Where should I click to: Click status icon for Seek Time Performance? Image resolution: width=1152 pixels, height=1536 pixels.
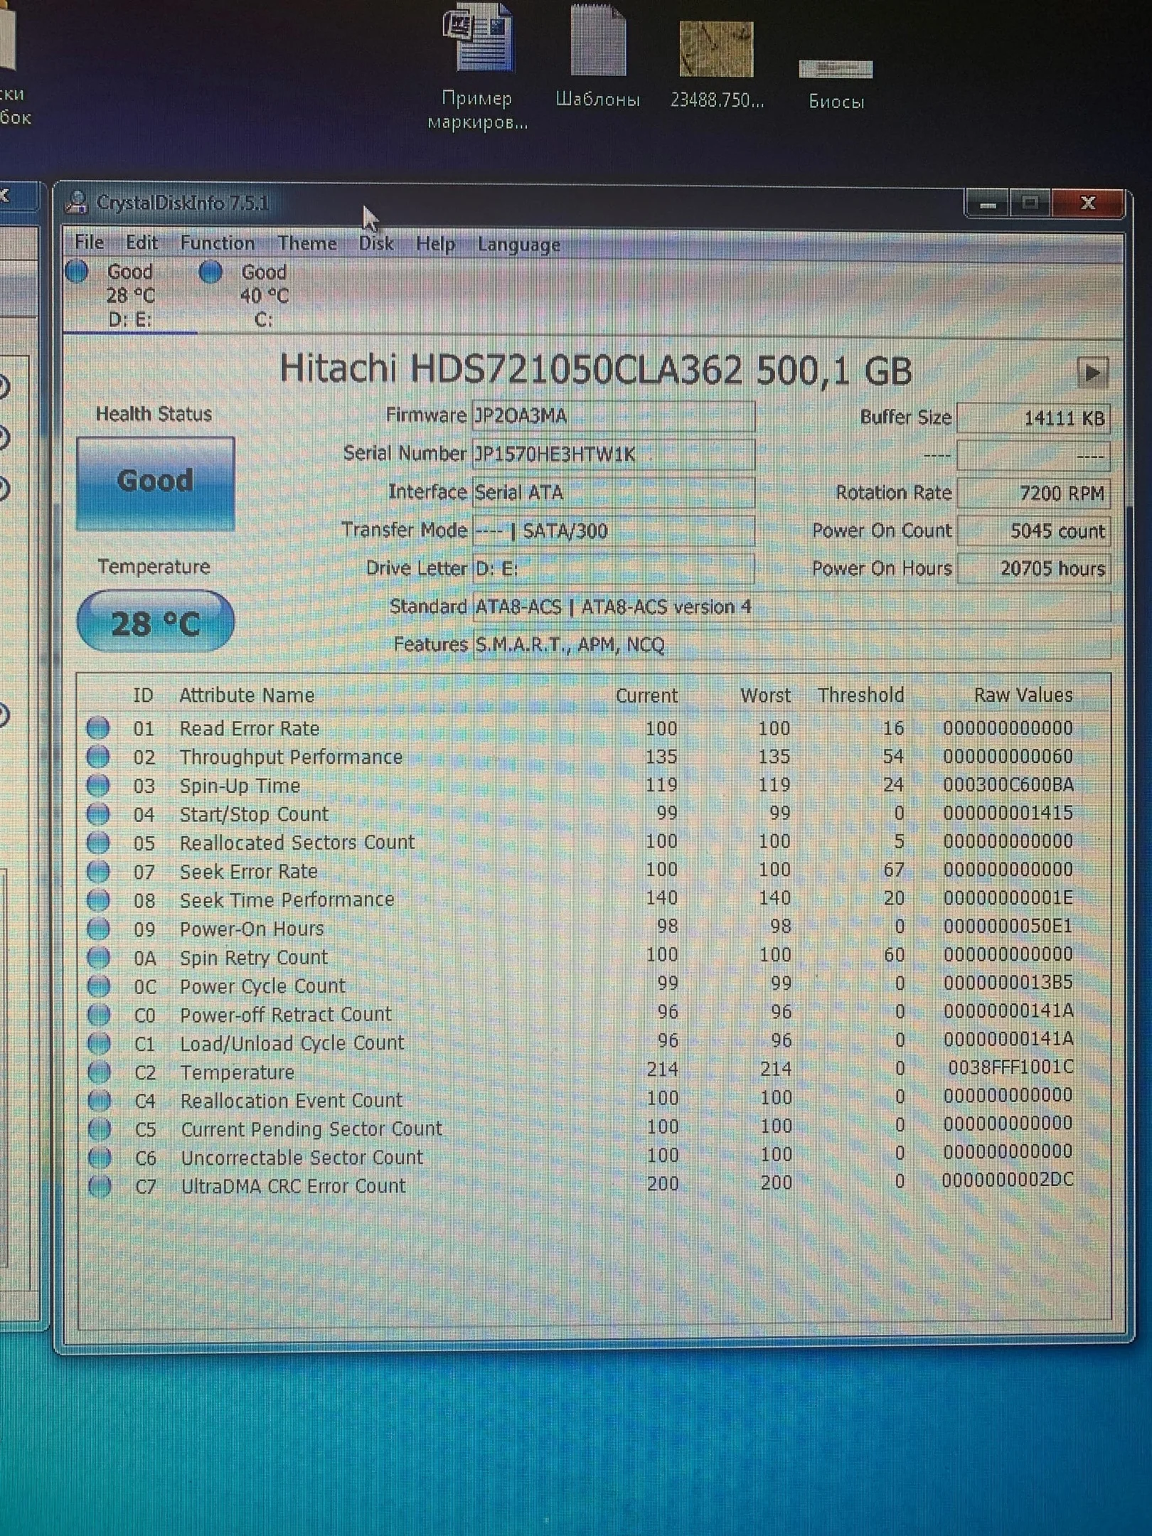click(98, 900)
